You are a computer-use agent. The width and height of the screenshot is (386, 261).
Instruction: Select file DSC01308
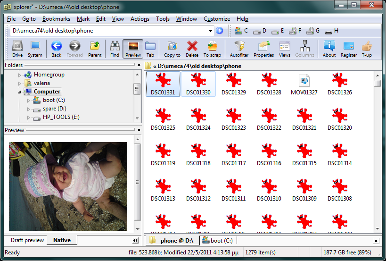tap(339, 190)
